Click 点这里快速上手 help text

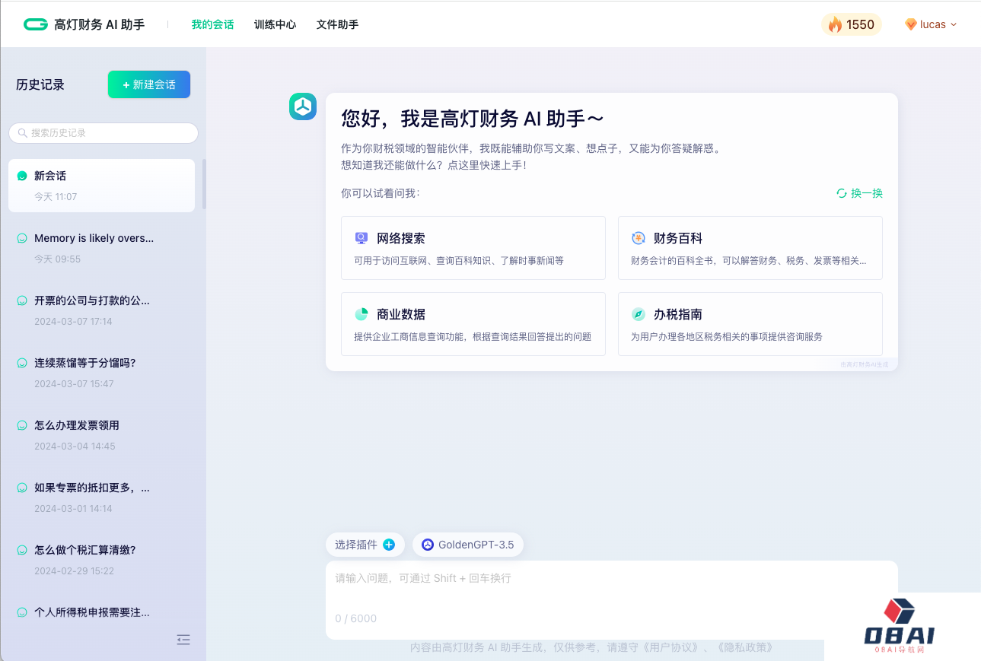click(487, 164)
